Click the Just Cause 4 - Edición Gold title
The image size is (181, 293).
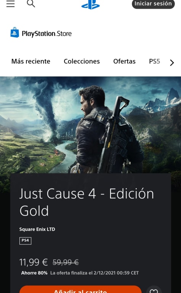tap(86, 202)
